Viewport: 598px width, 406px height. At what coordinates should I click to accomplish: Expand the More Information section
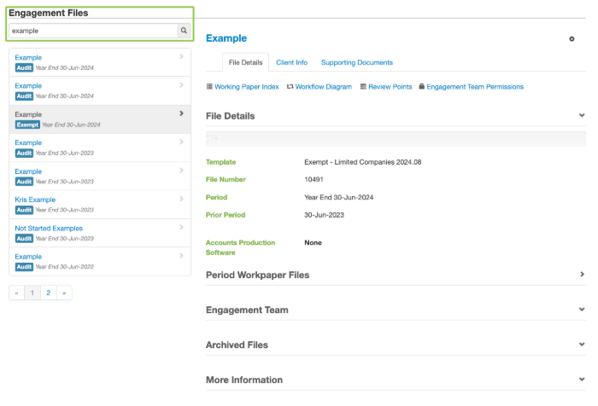tap(582, 380)
